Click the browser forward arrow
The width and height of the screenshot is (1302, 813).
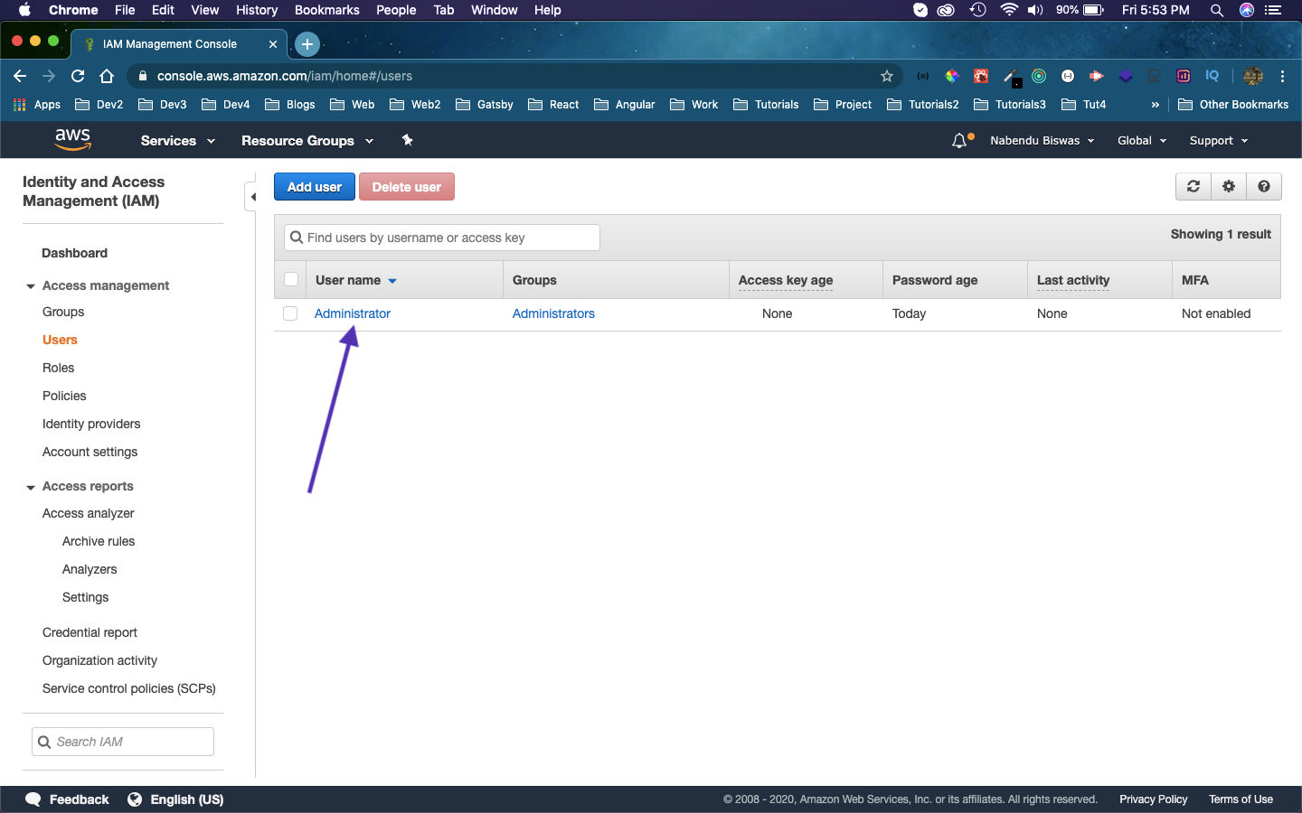pos(49,76)
